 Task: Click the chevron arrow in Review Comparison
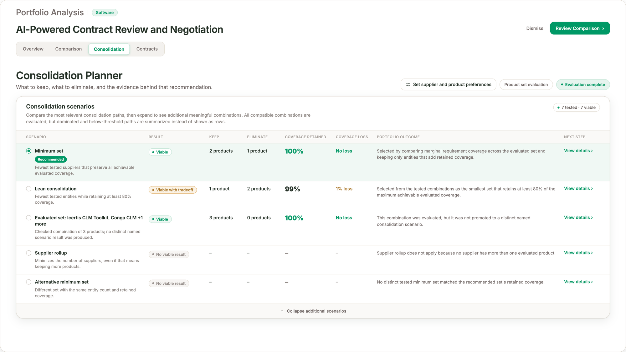[603, 28]
